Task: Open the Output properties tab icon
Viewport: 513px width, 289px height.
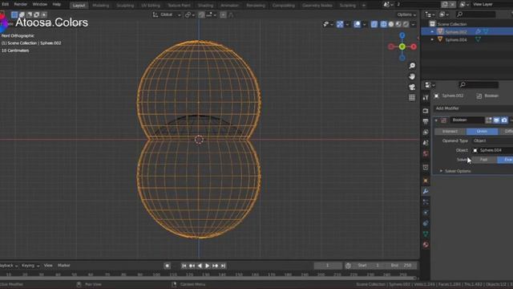Action: pyautogui.click(x=426, y=121)
